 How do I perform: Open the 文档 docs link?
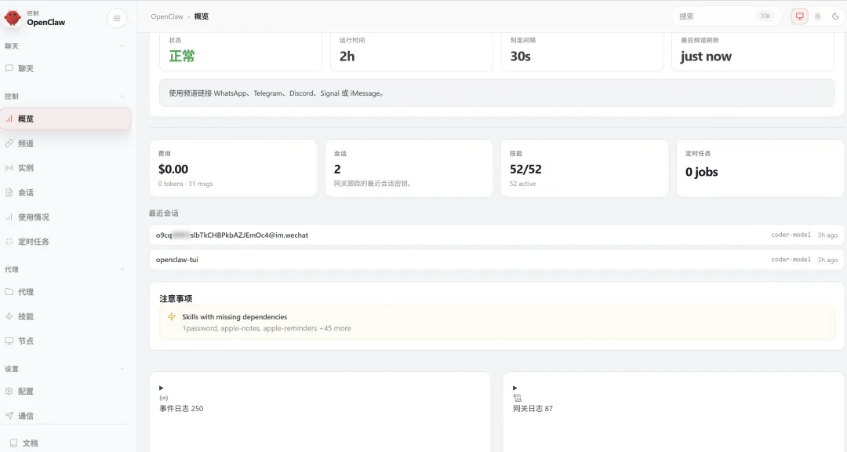[x=30, y=443]
